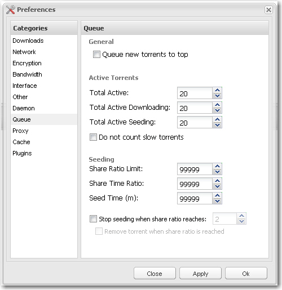Check Do not count slow torrents

93,137
